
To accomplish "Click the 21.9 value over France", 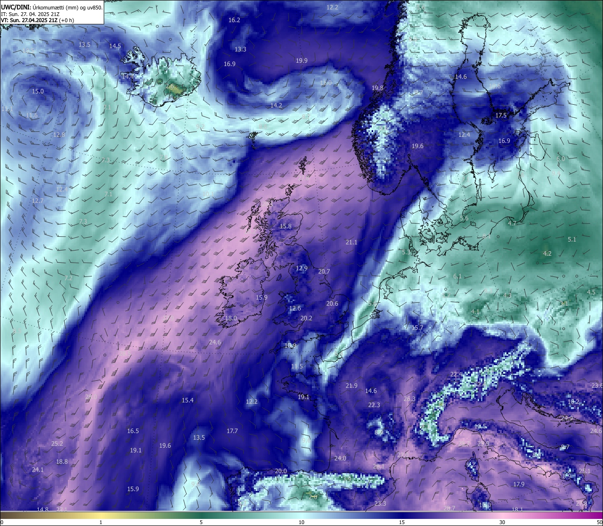I will 351,386.
